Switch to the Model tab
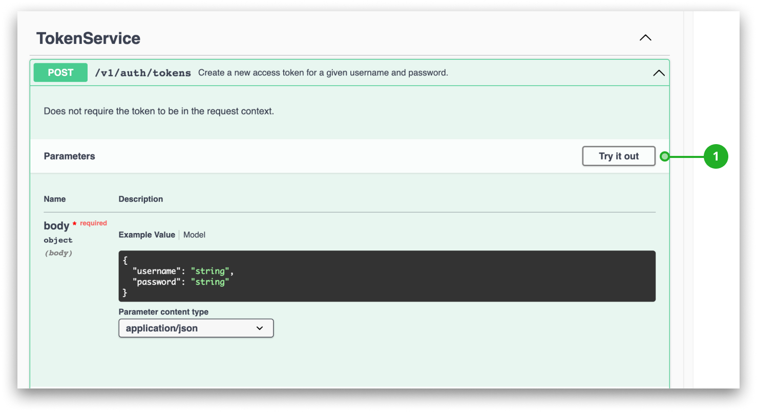Viewport: 757px width, 412px height. coord(195,235)
